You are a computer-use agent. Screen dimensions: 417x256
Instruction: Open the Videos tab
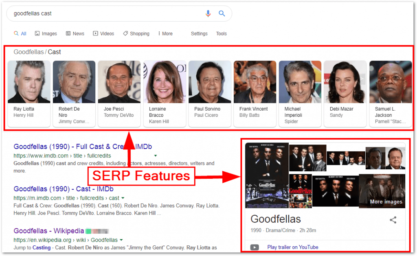[103, 34]
